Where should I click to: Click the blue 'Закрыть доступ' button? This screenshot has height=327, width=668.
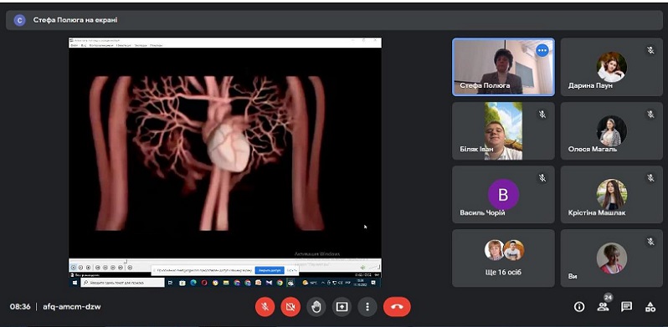(x=270, y=270)
